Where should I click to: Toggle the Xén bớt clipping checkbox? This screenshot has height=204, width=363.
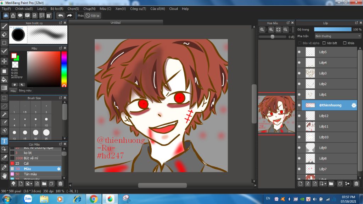click(324, 43)
